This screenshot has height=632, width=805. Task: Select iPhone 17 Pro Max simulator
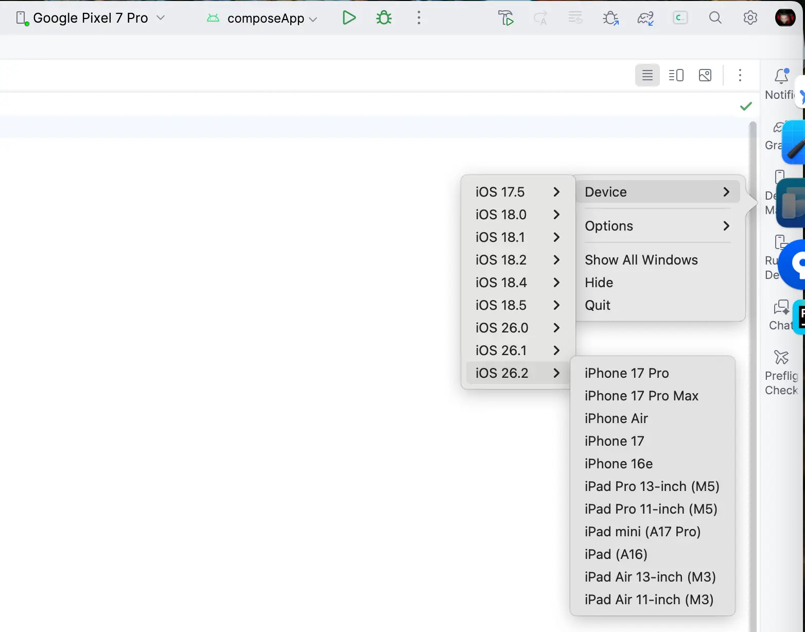tap(641, 396)
